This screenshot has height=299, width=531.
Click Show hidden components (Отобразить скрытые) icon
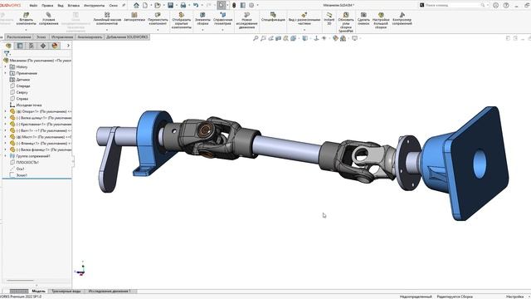coord(182,15)
